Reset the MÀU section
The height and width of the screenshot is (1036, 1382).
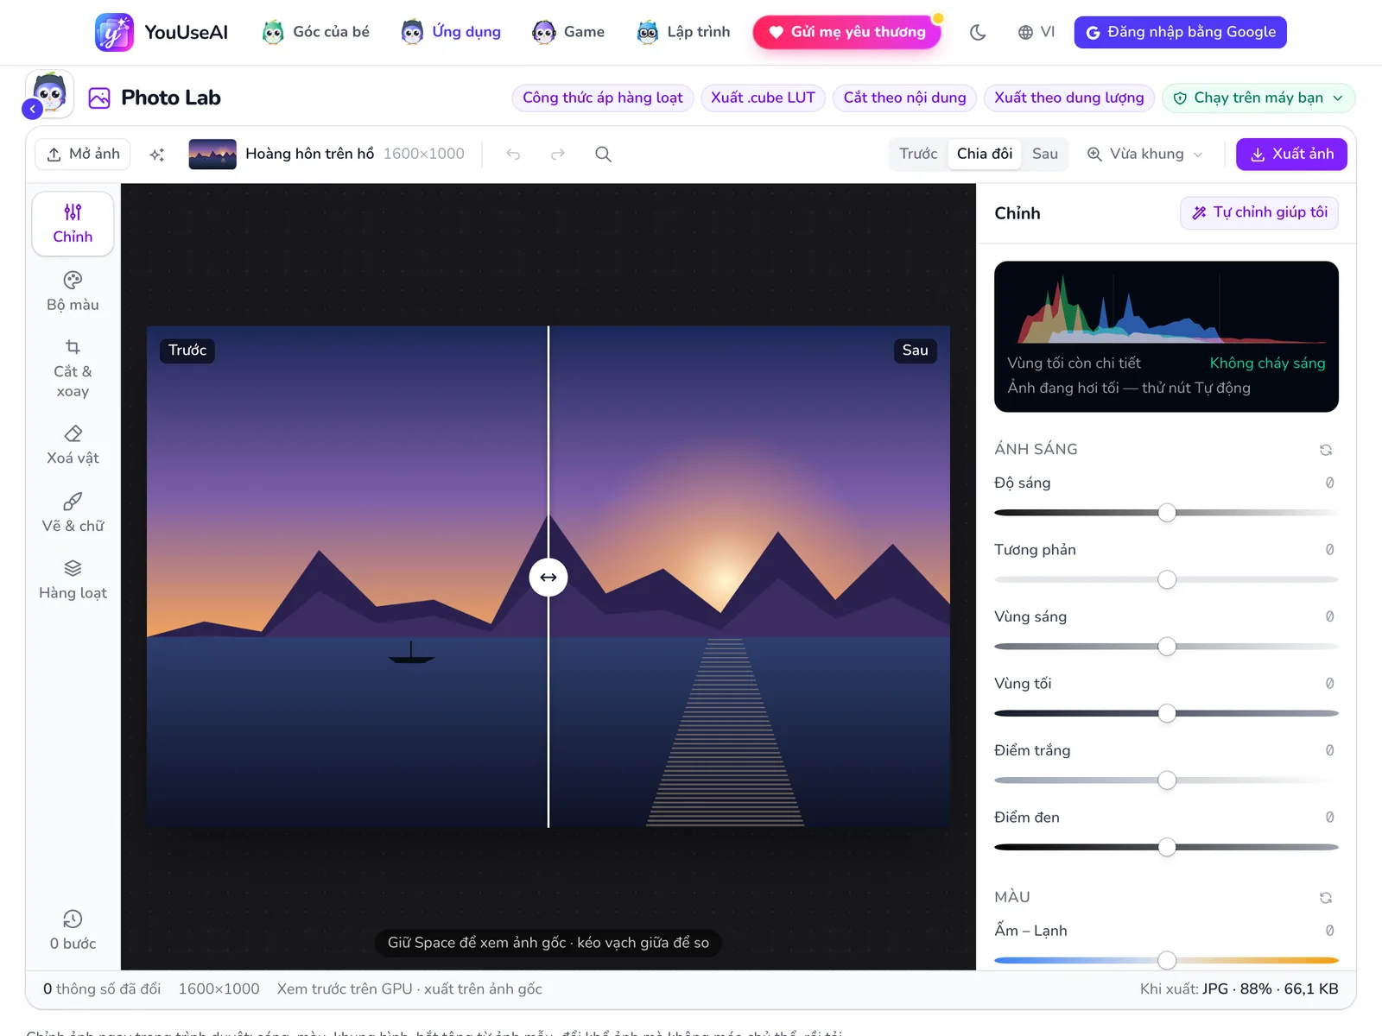1326,898
